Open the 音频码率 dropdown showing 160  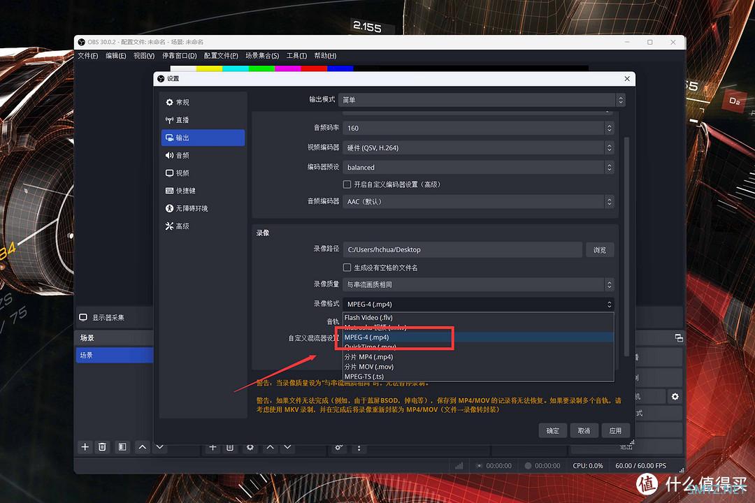(478, 128)
